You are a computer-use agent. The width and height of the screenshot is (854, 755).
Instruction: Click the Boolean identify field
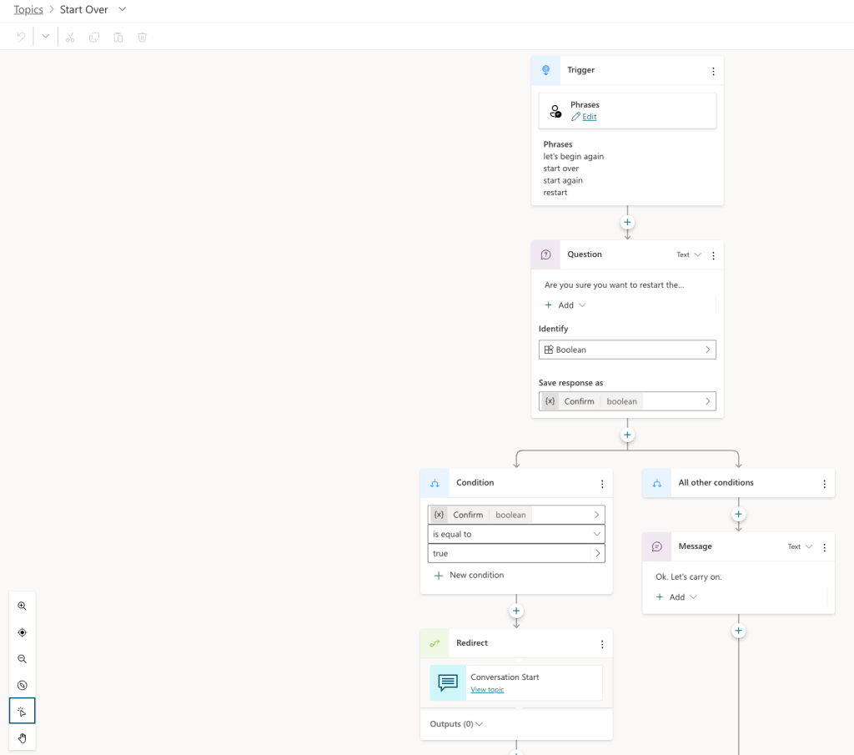click(x=627, y=350)
